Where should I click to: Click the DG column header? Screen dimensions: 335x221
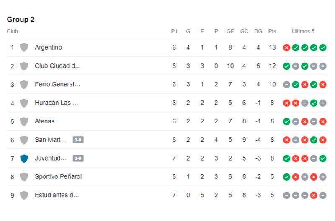tap(258, 31)
